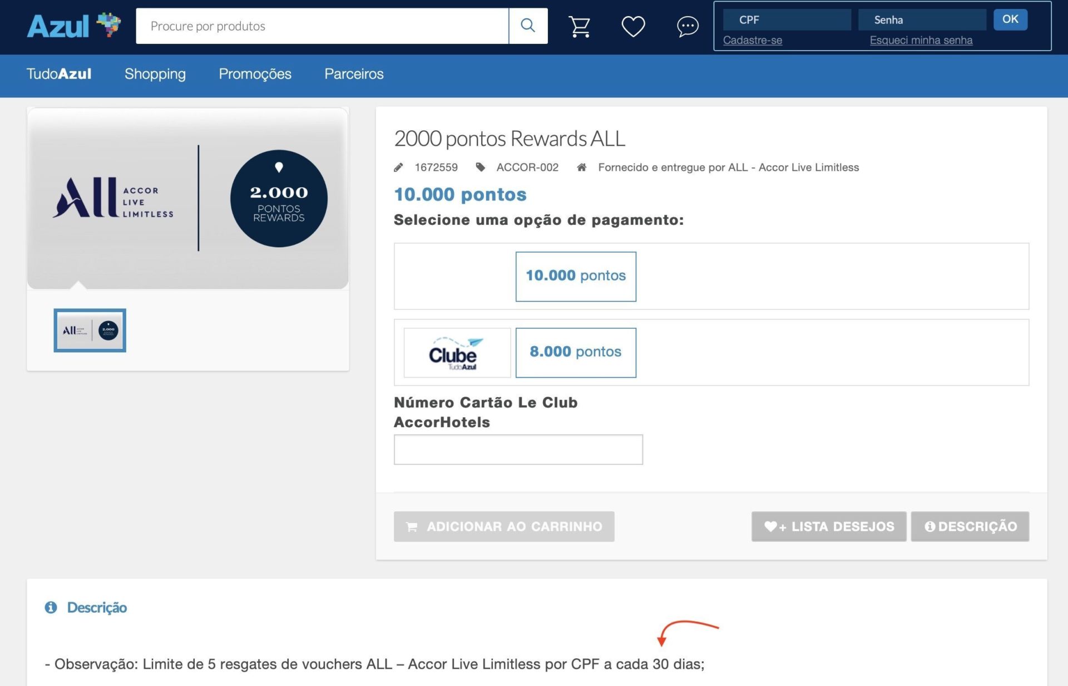Open the Parceiros menu
1068x686 pixels.
[x=354, y=74]
